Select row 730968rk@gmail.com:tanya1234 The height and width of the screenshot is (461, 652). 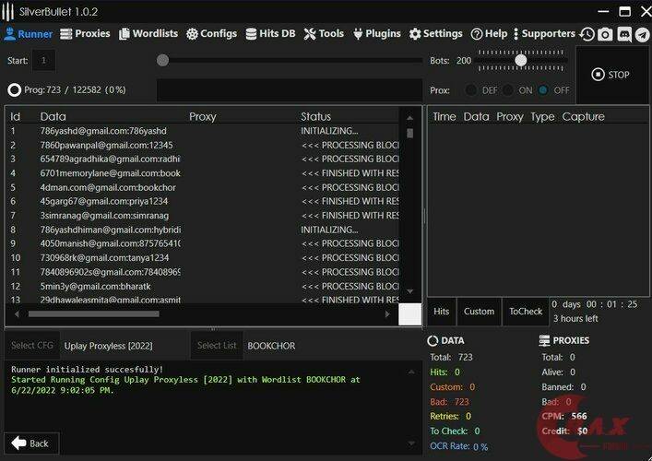coord(204,258)
